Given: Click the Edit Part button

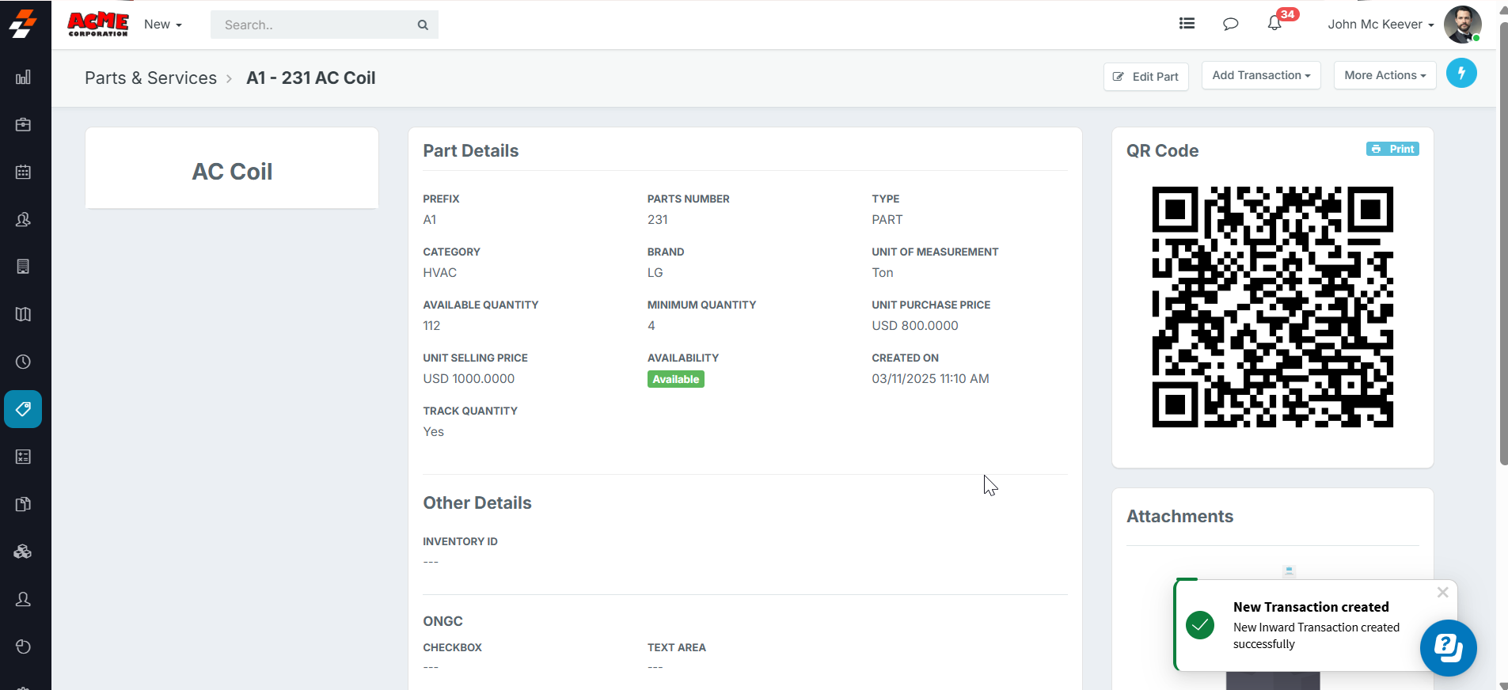Looking at the screenshot, I should (x=1146, y=77).
